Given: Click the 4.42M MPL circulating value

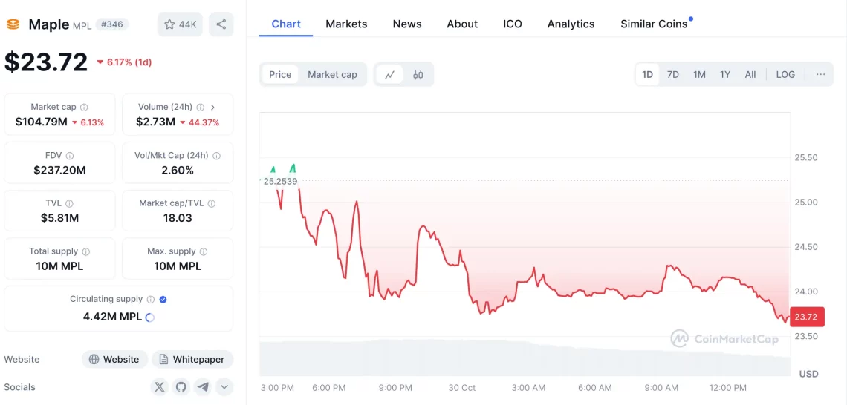Looking at the screenshot, I should tap(112, 317).
